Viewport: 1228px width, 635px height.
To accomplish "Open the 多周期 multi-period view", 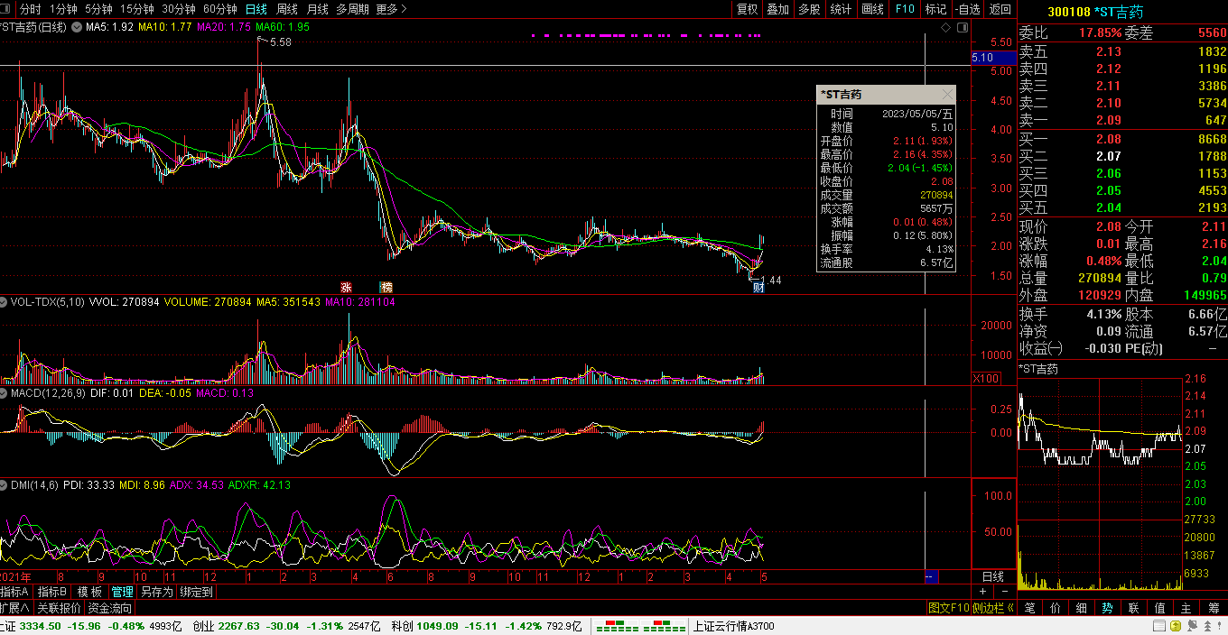I will pos(352,9).
